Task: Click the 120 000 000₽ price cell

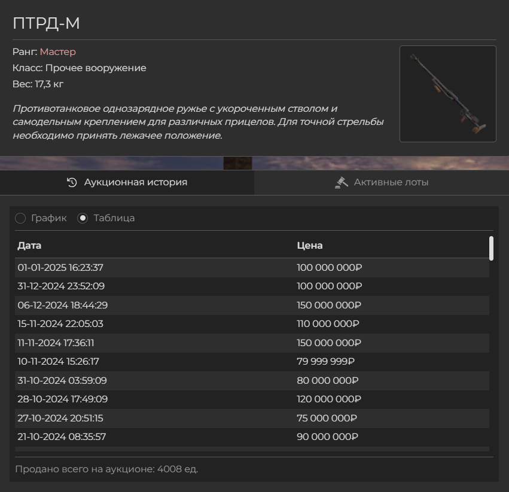Action: [329, 399]
